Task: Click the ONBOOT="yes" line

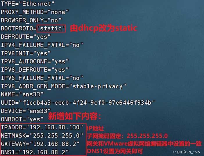Action: [x=22, y=119]
